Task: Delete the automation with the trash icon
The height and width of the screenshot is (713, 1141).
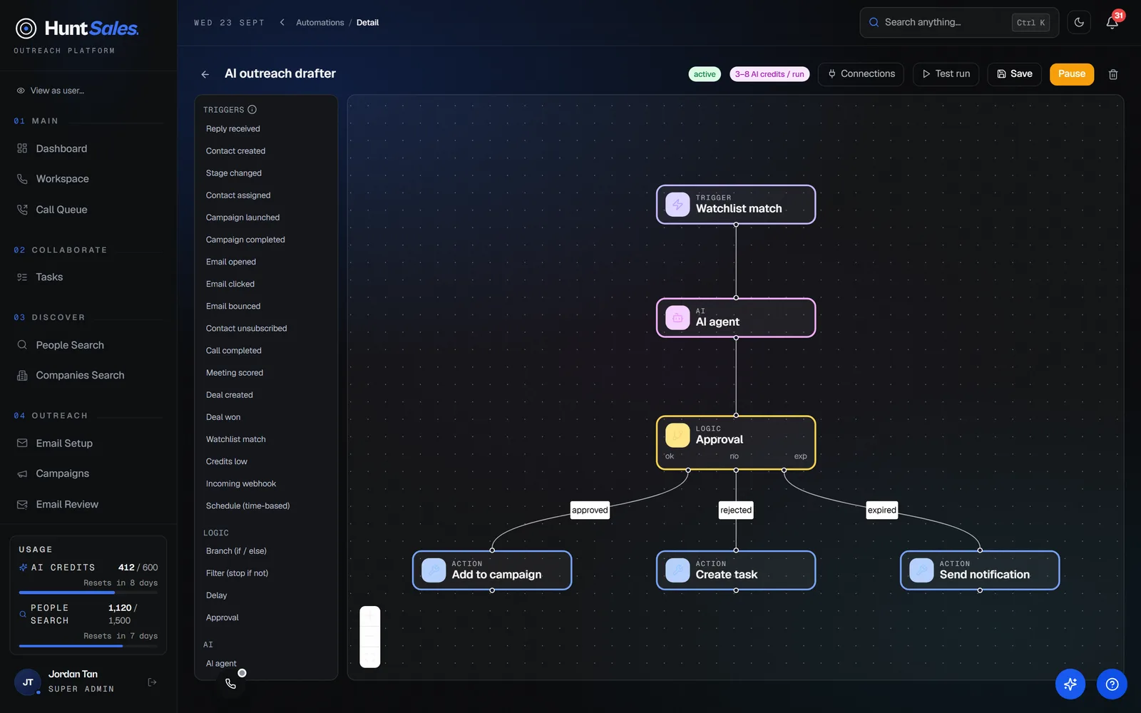Action: pyautogui.click(x=1113, y=74)
